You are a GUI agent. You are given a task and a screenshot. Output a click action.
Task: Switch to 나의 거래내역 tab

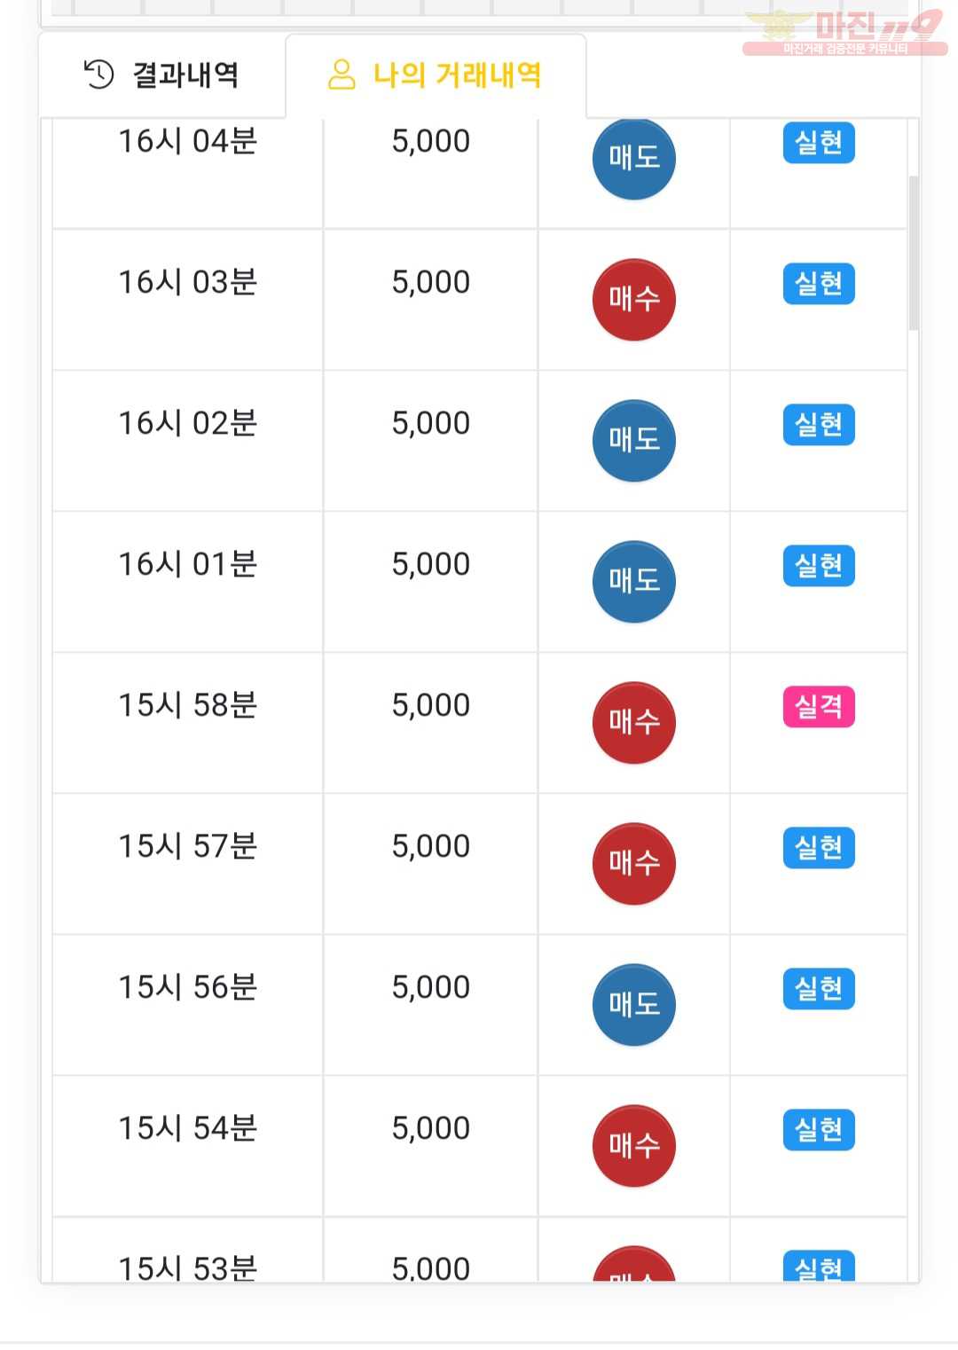(x=436, y=75)
